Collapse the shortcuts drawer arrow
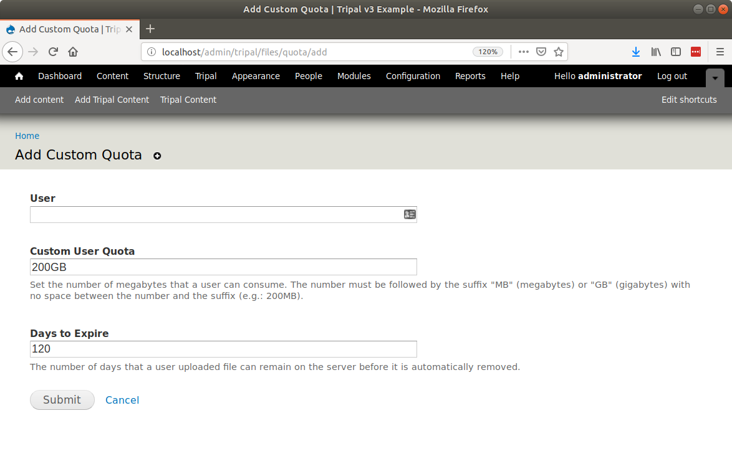The image size is (732, 451). [x=715, y=78]
